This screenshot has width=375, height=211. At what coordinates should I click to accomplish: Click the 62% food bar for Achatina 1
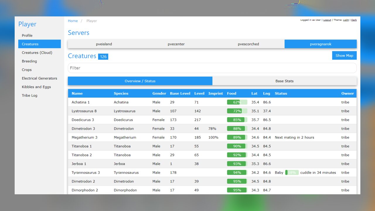pos(237,102)
